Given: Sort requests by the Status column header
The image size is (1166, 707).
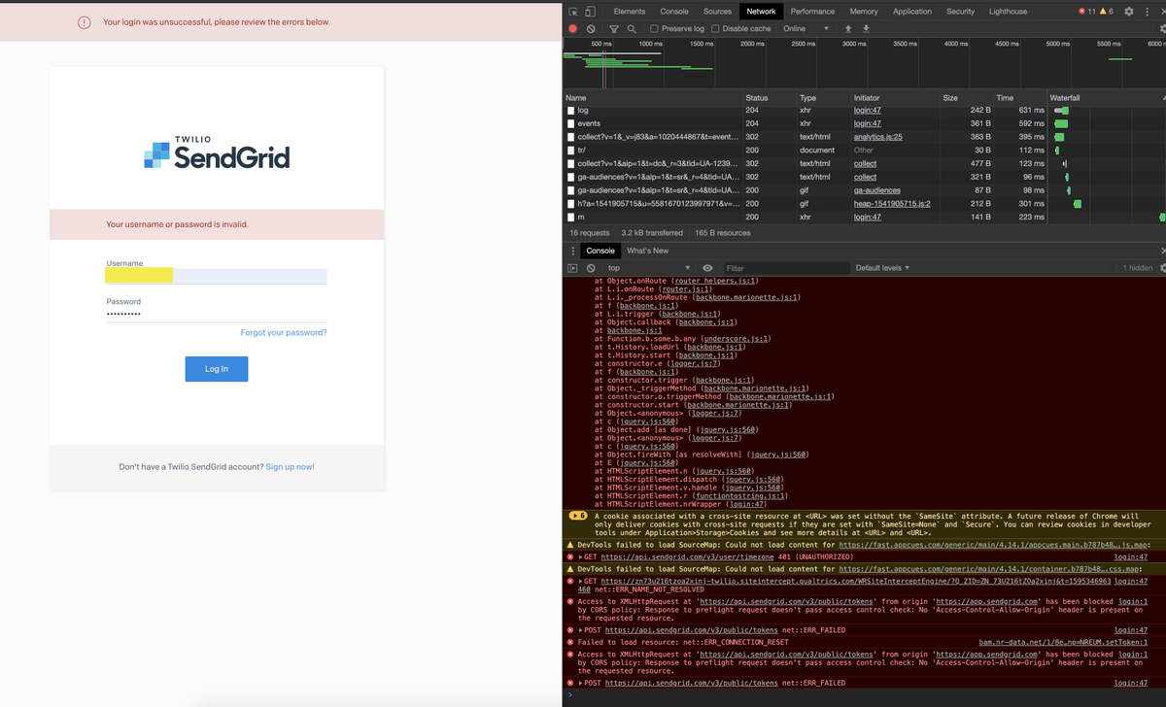Looking at the screenshot, I should tap(756, 98).
